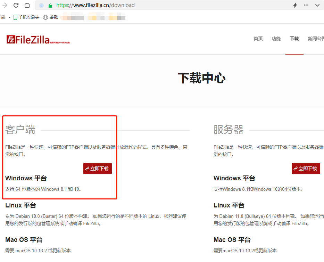Reload the page with the refresh icon
This screenshot has width=324, height=262.
[x=16, y=5]
